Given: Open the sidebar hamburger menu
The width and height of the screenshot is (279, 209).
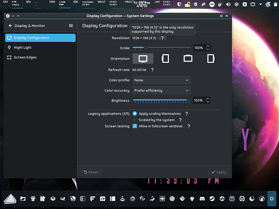Looking at the screenshot, I should 71,26.
